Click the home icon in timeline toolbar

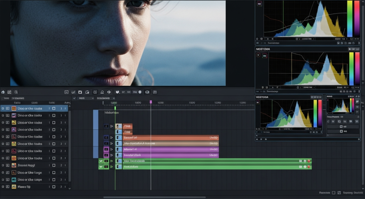click(x=3, y=92)
